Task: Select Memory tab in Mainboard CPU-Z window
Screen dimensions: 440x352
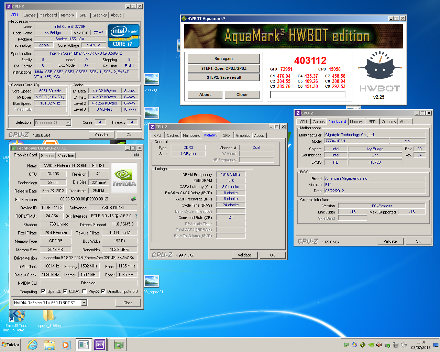Action: point(356,122)
